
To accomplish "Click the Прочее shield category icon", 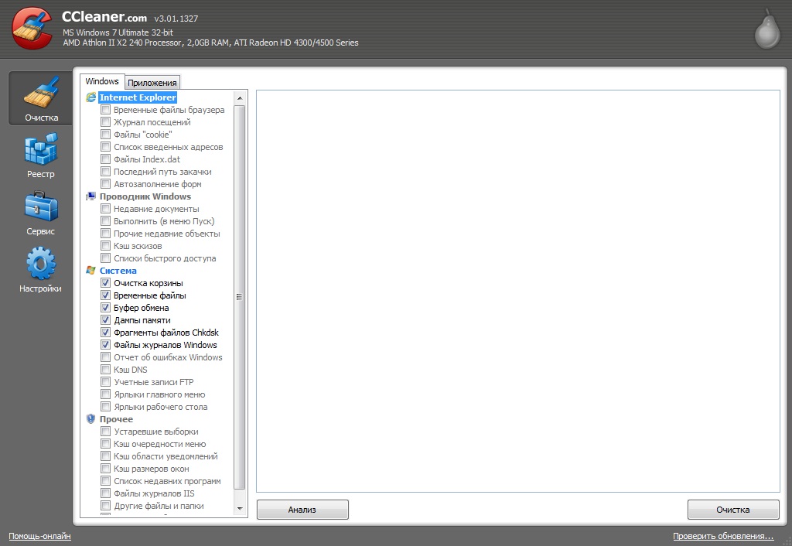I will [91, 419].
